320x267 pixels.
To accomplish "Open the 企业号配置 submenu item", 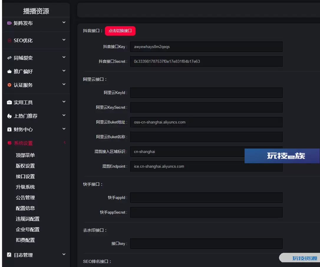I will tap(28, 230).
